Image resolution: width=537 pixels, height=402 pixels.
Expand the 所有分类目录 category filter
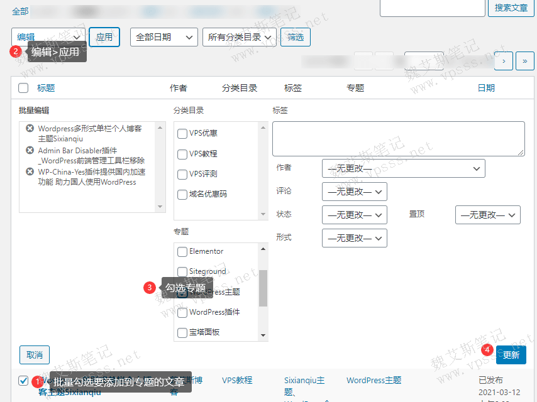[x=240, y=37]
